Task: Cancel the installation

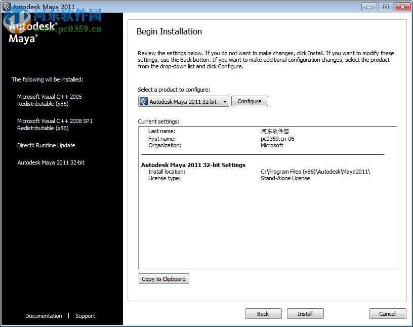Action: 388,314
